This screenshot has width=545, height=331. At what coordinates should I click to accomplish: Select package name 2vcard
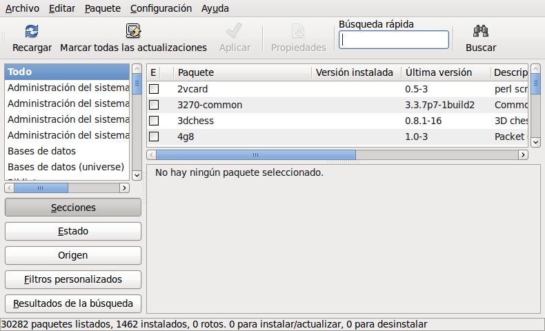tap(192, 89)
